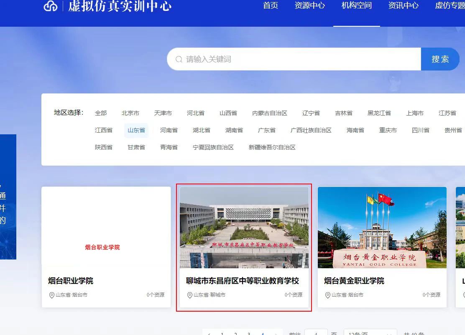The image size is (465, 335).
Task: Select 全部 in the region filter
Action: click(101, 113)
